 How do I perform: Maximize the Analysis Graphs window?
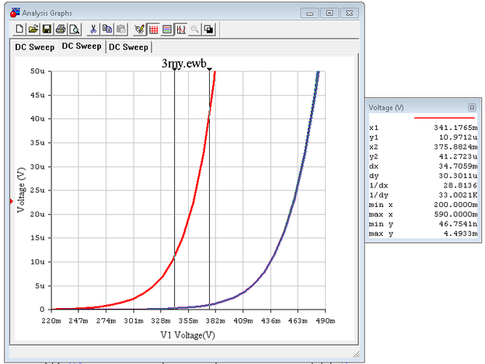[330, 13]
